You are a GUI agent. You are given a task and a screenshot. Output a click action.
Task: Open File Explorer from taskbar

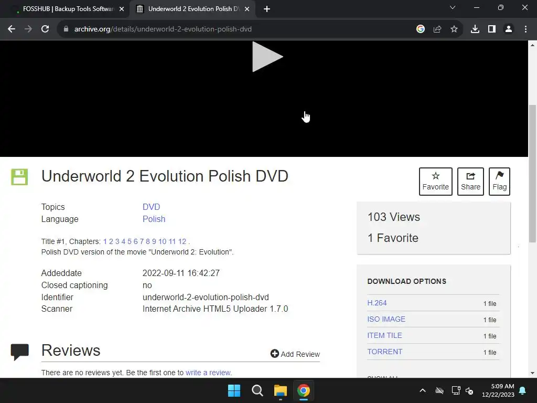coord(281,390)
